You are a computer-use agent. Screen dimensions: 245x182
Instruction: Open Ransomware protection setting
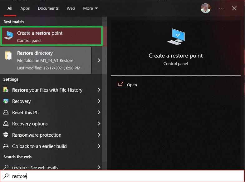click(37, 135)
